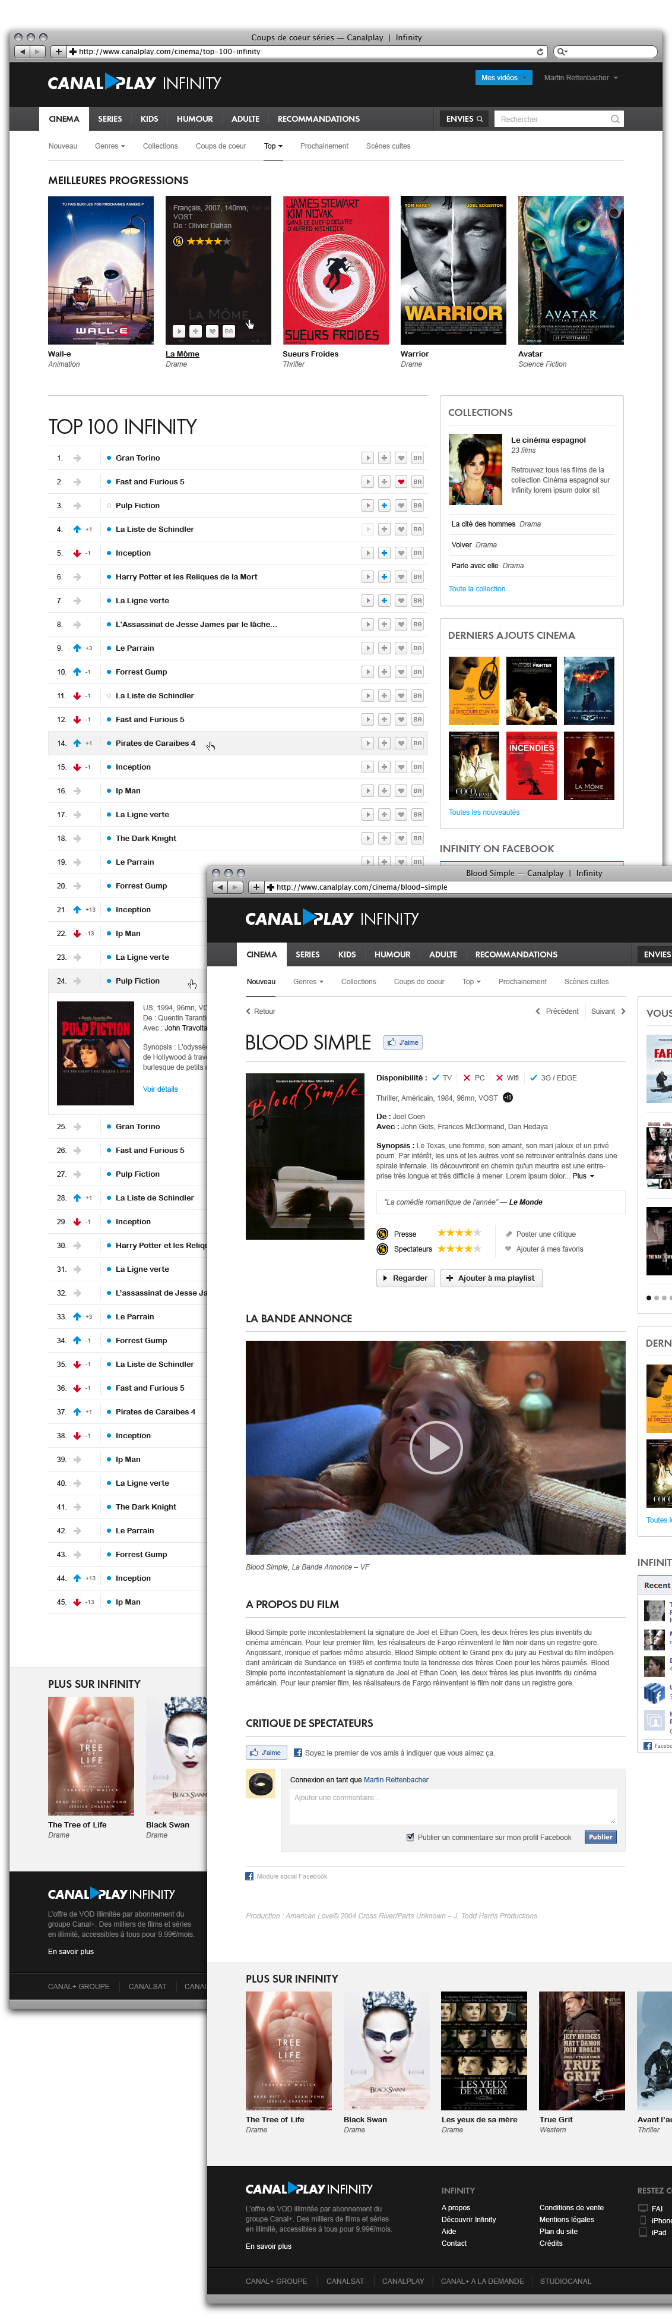Click play icon on La Môme poster overlay

coord(179,332)
